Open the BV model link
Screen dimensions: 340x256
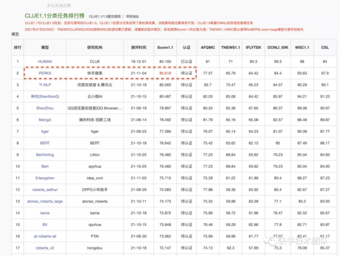45,225
